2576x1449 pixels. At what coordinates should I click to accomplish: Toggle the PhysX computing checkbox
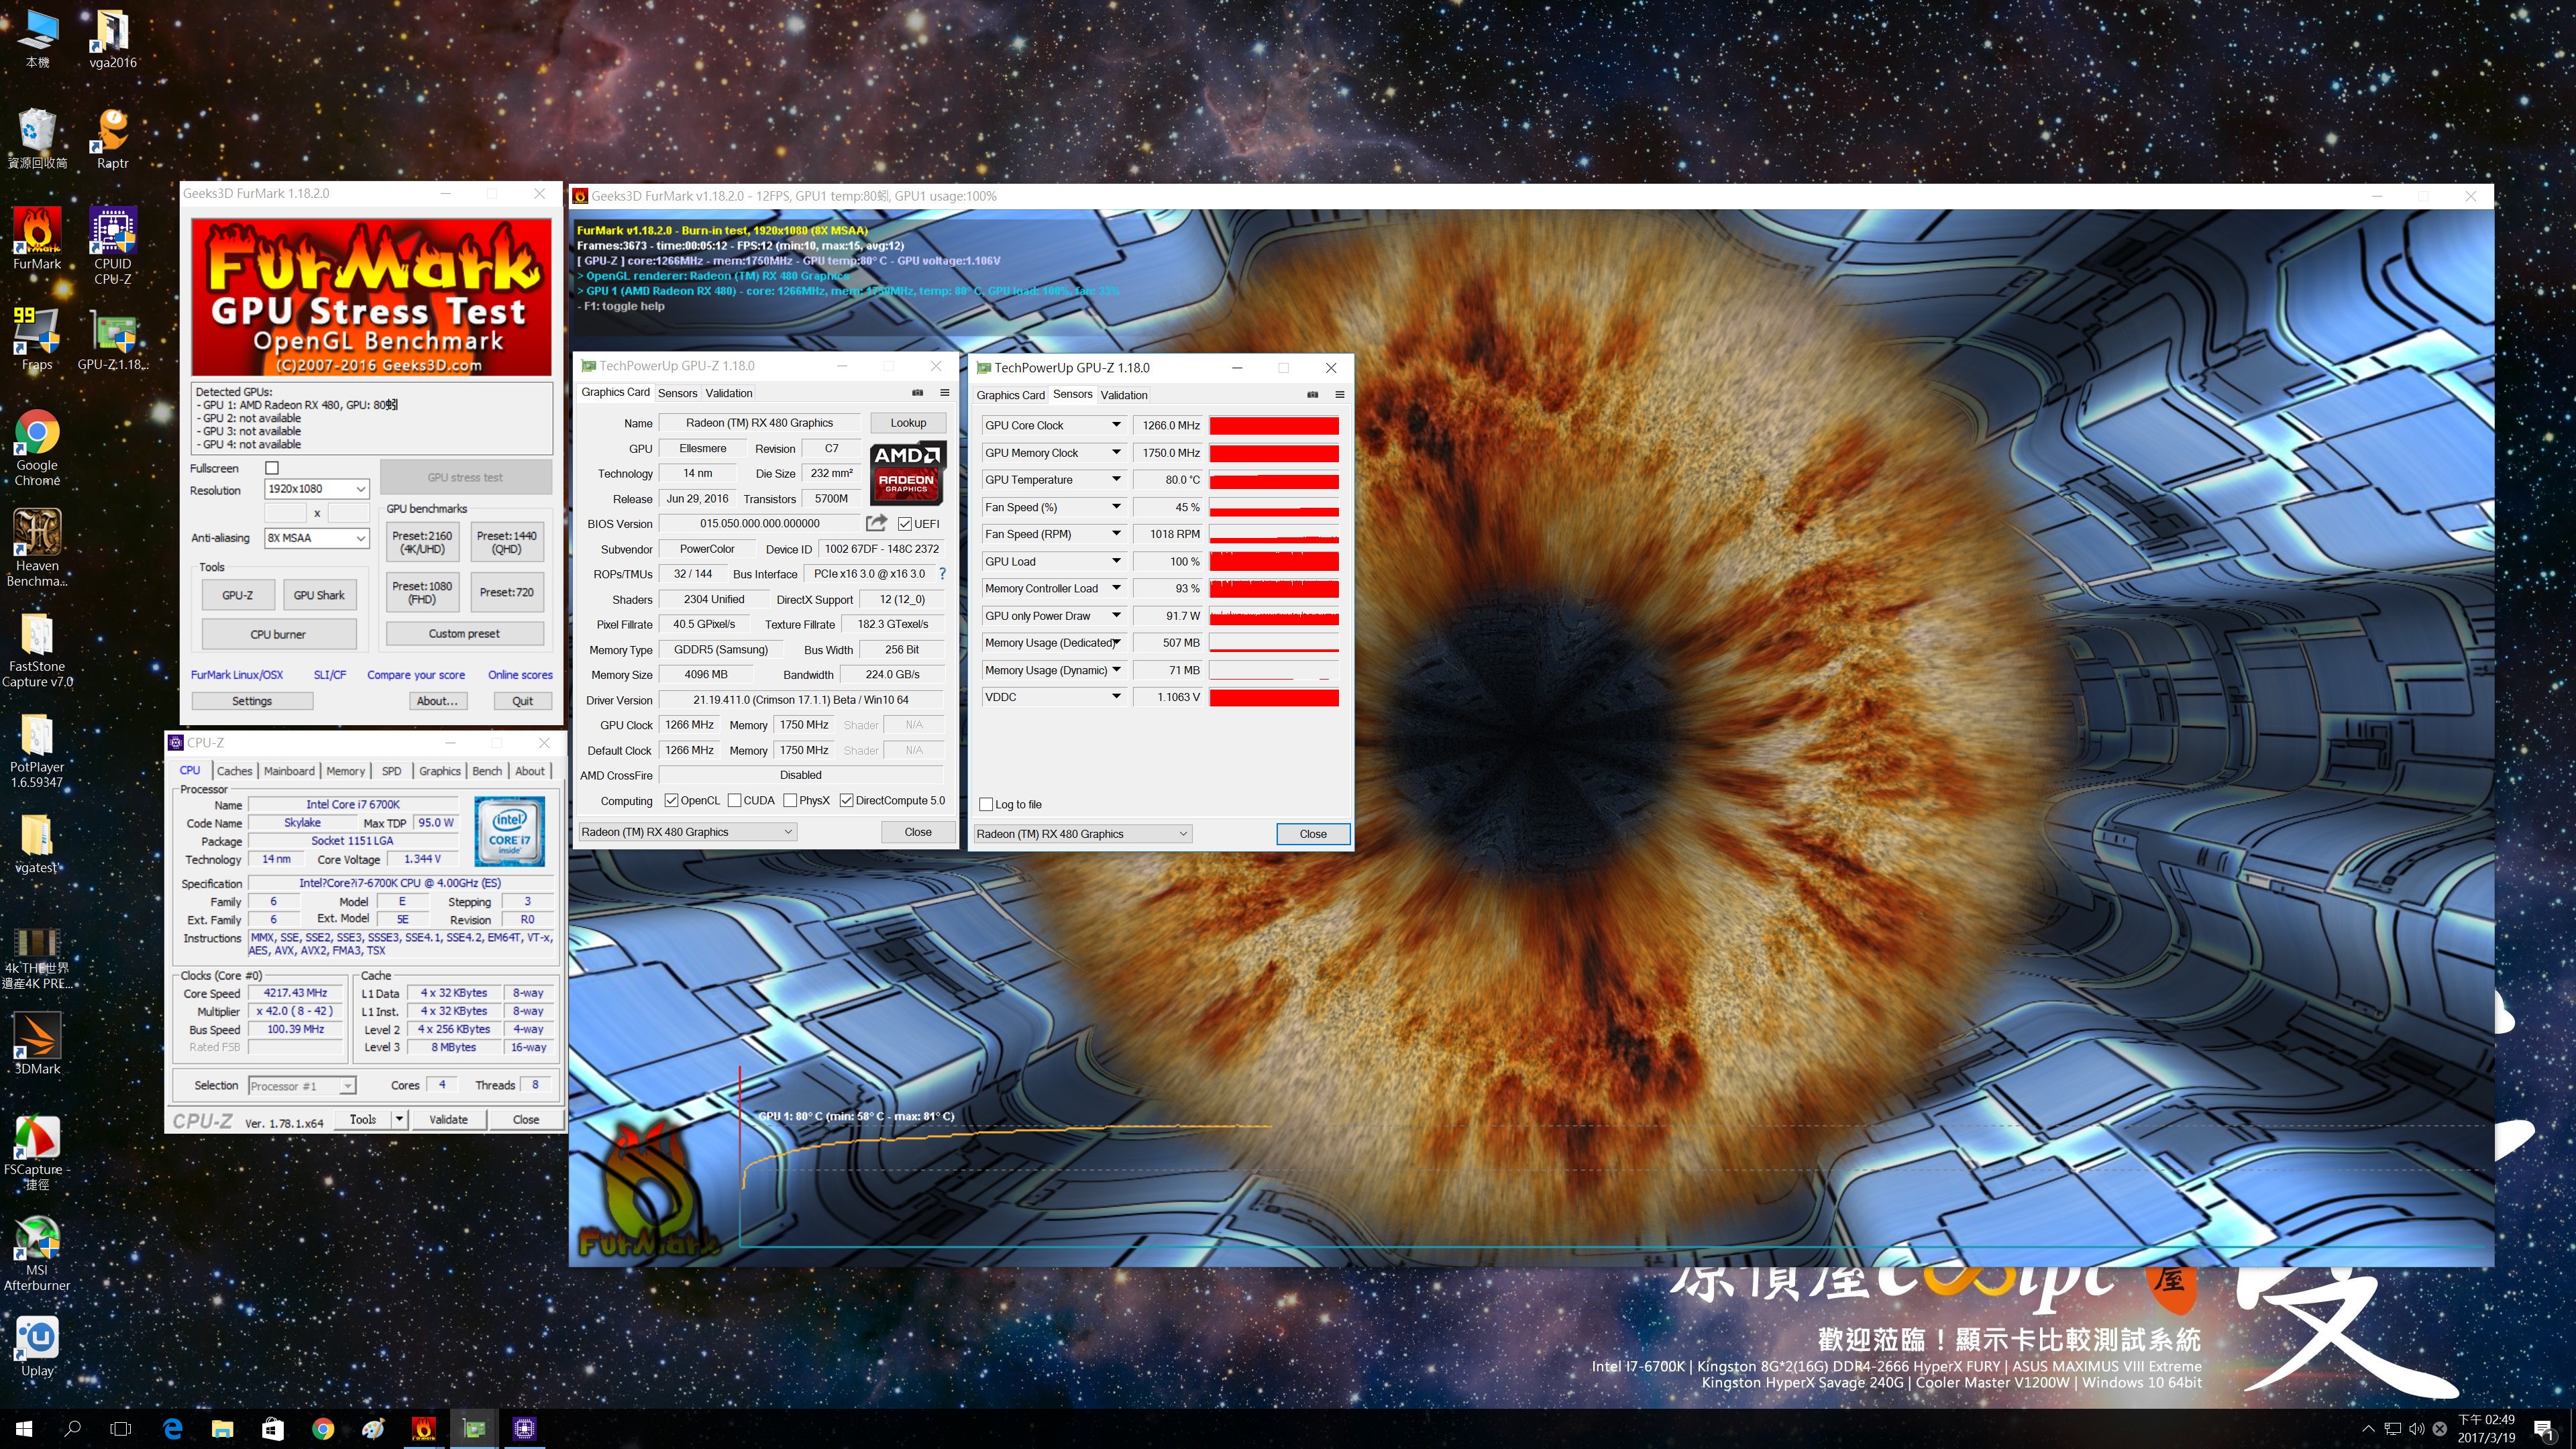[x=790, y=800]
